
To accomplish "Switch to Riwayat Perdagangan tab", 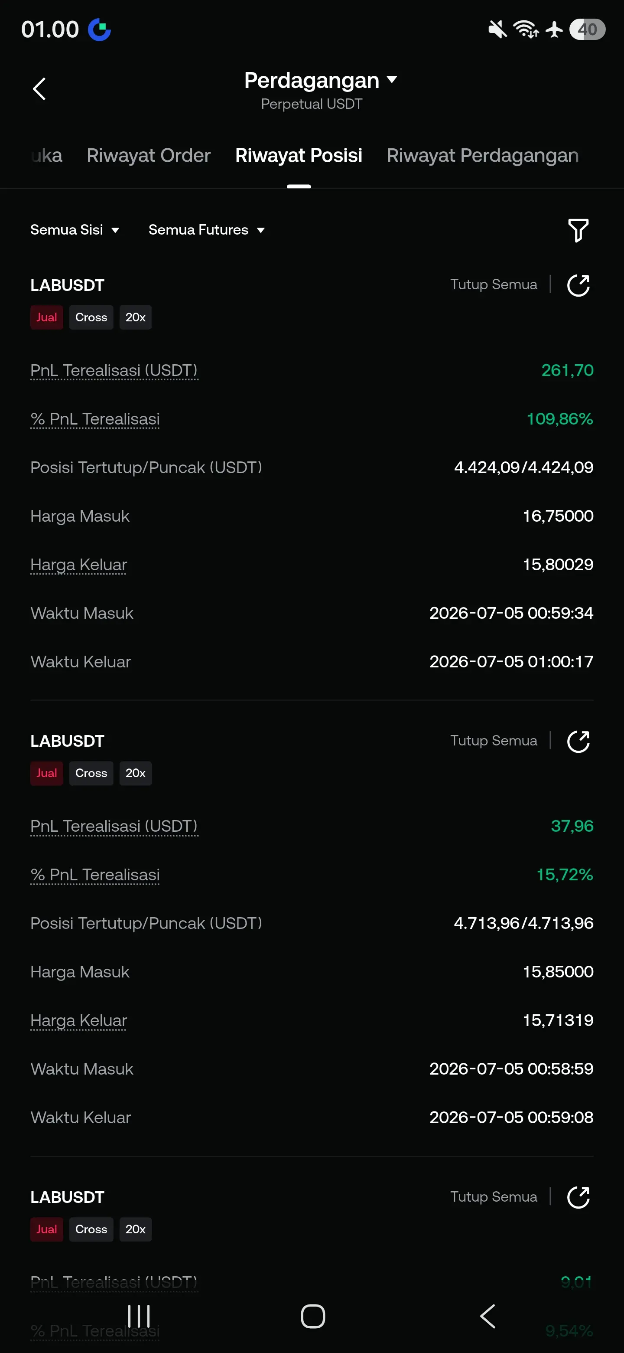I will point(483,156).
